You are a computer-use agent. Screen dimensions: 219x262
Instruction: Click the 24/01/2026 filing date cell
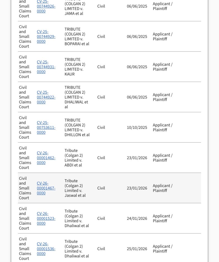pos(137,219)
